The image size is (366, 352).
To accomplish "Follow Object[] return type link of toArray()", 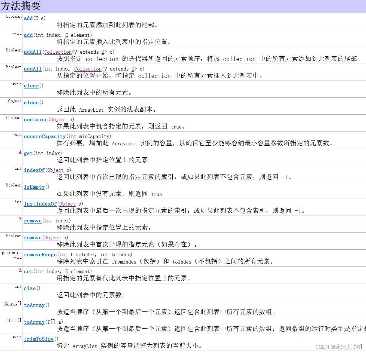I will (x=11, y=303).
